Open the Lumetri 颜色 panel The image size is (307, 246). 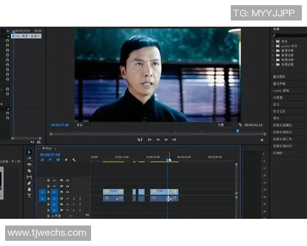(x=281, y=91)
